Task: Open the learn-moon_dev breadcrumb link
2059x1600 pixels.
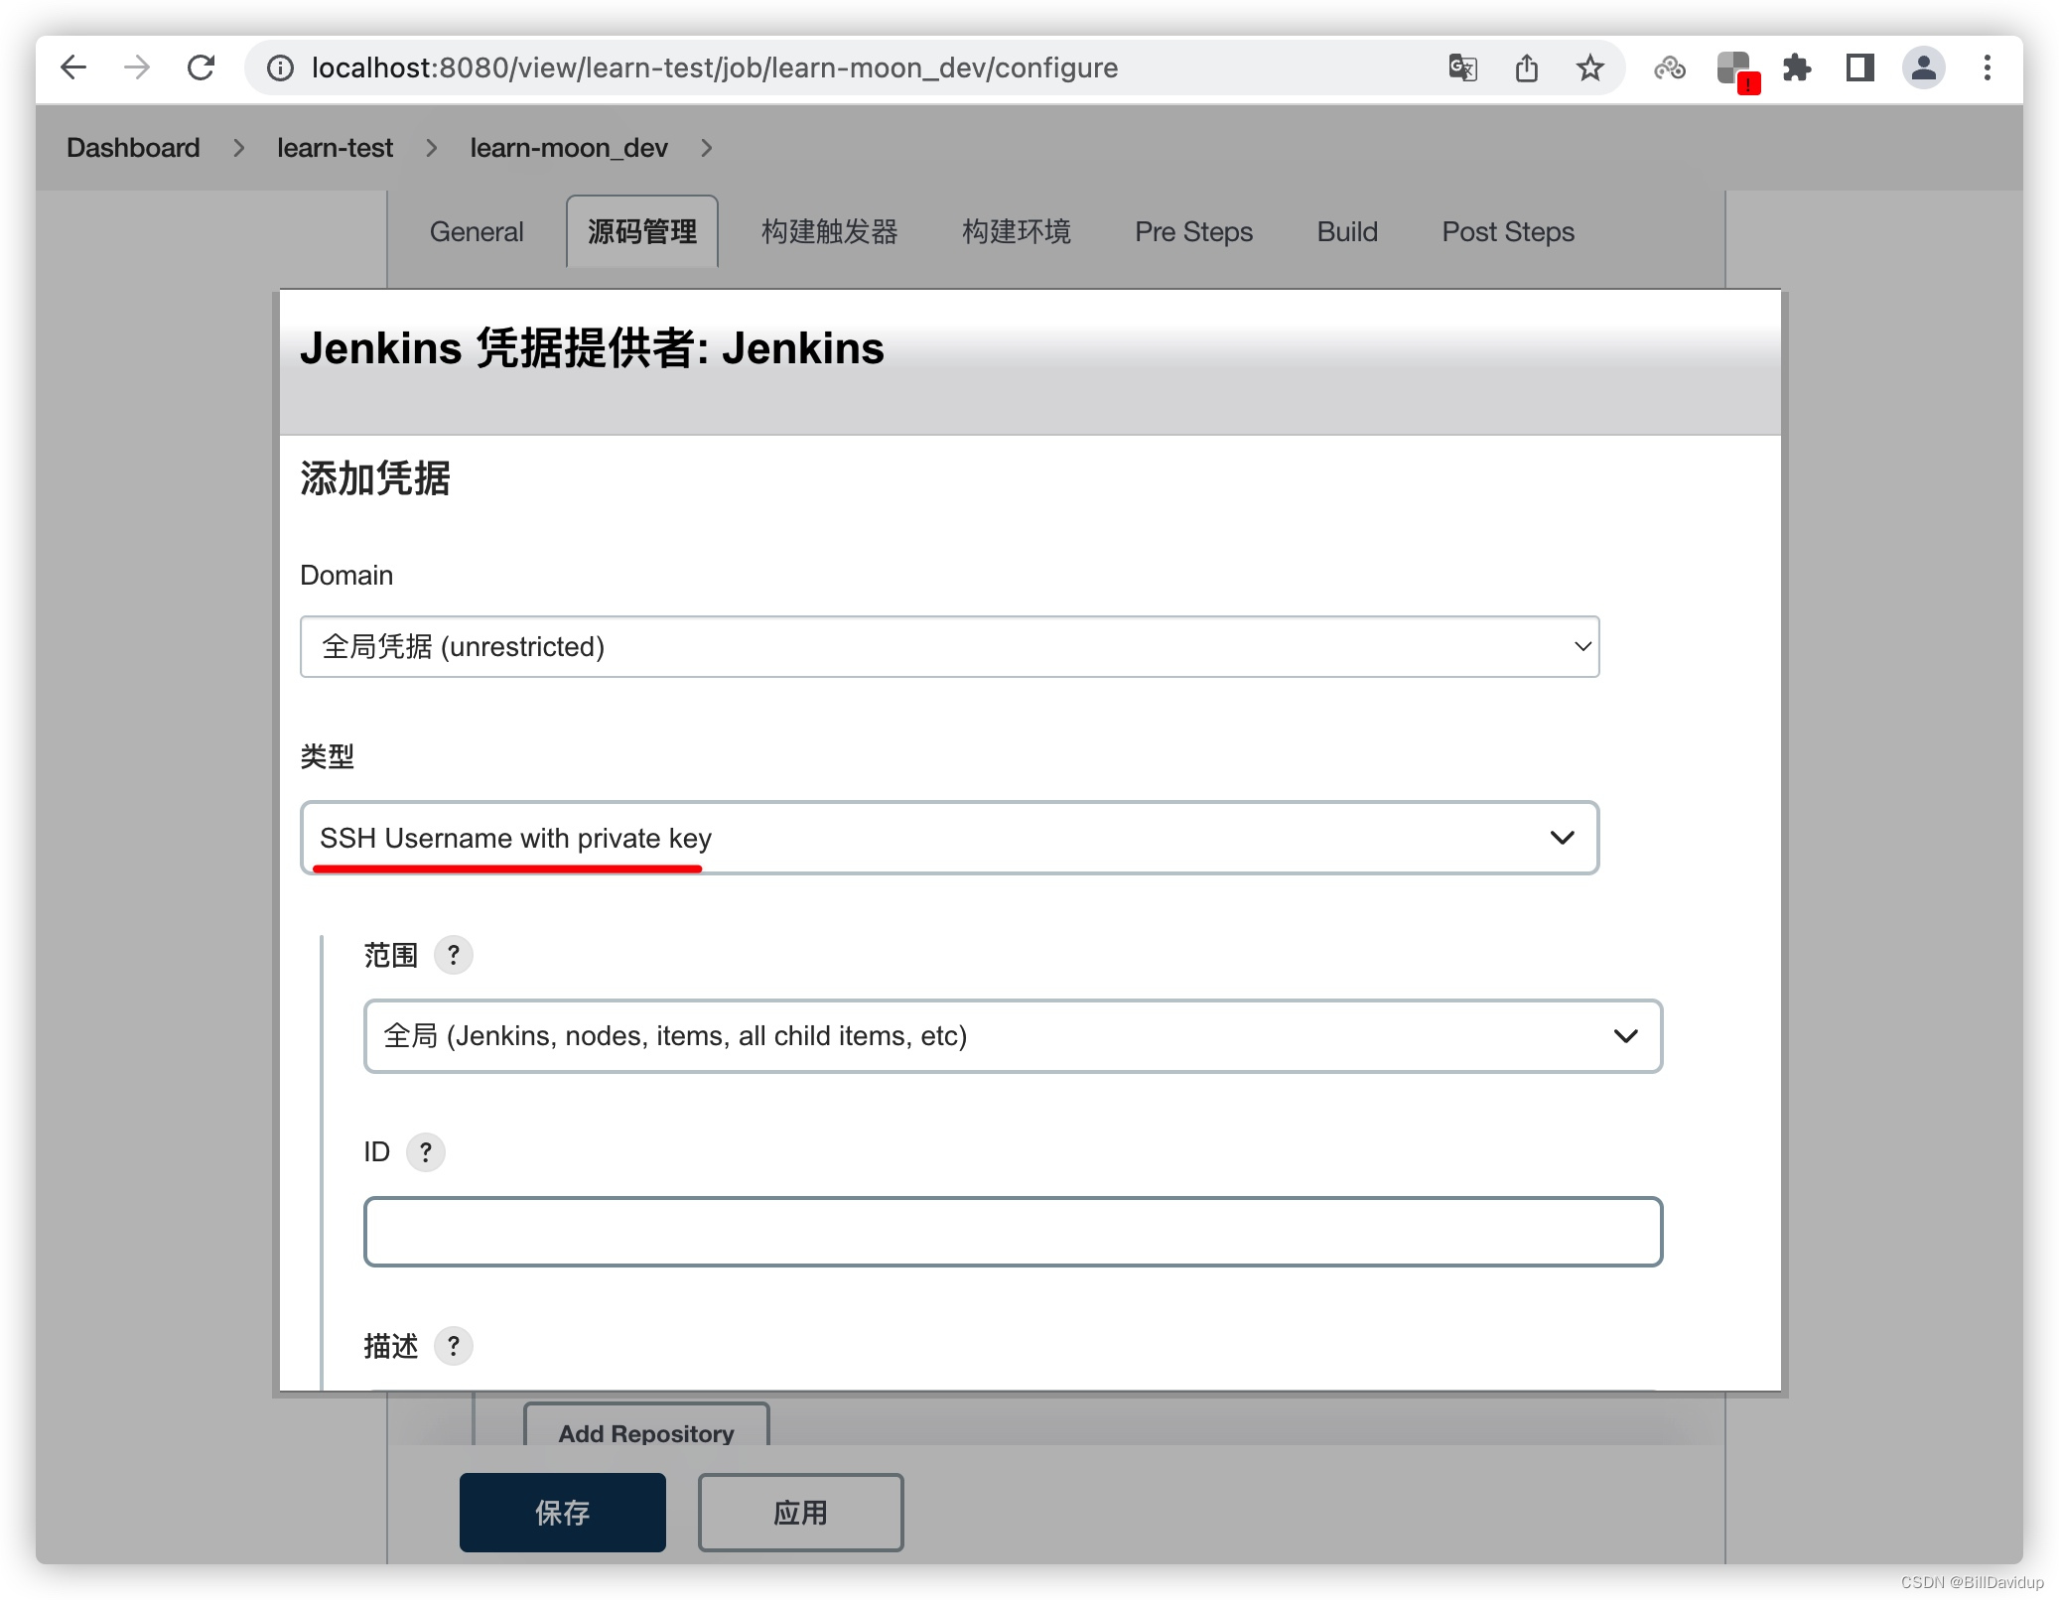Action: (569, 148)
